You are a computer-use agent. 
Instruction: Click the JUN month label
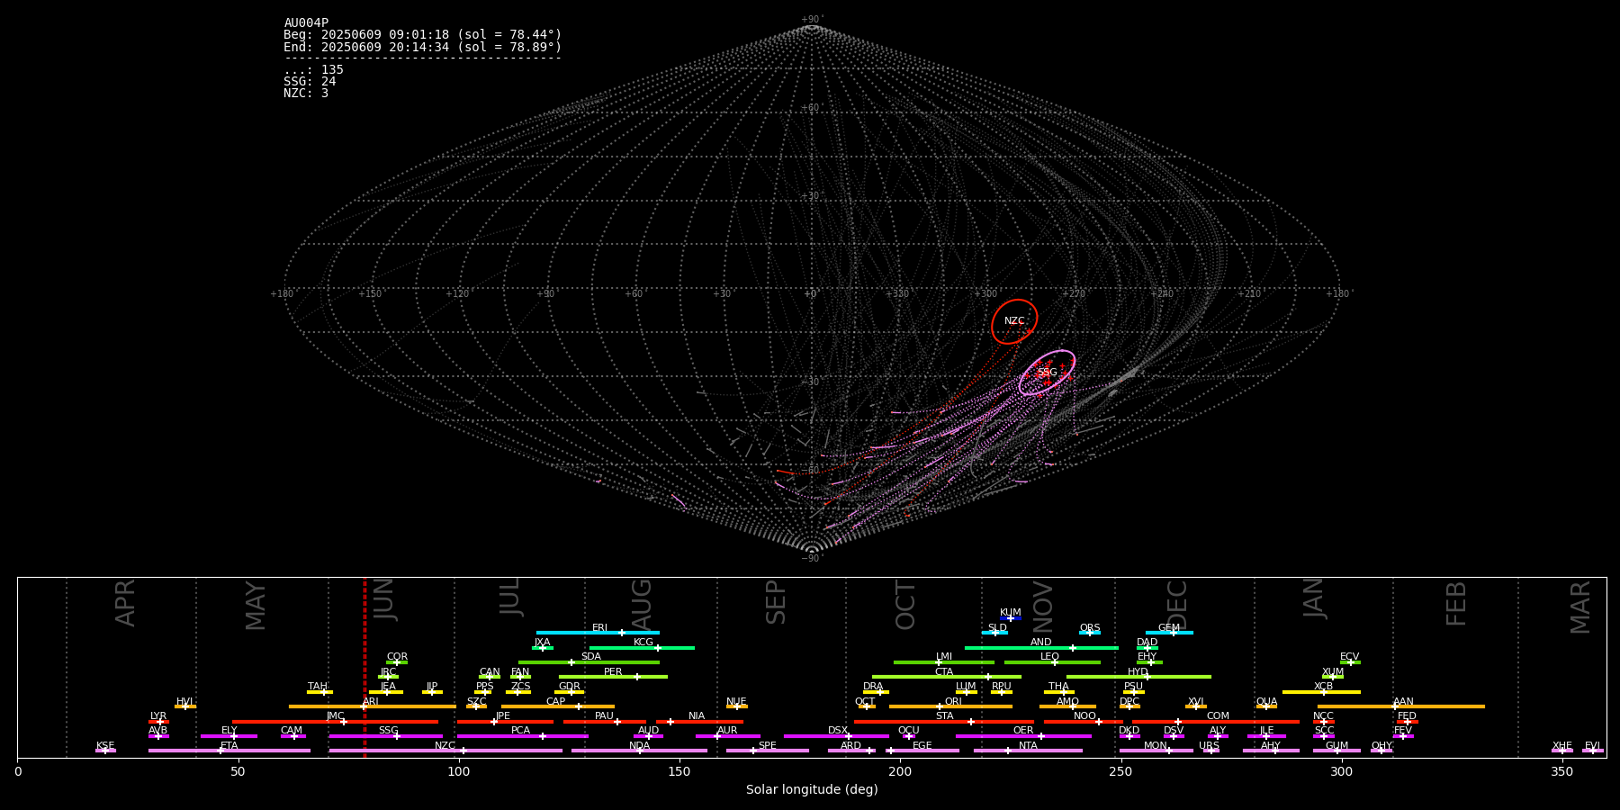click(384, 601)
